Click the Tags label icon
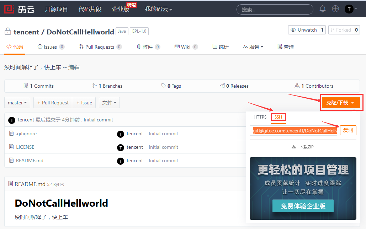 tap(163, 86)
